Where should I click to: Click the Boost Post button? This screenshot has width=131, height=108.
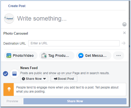click(x=64, y=79)
